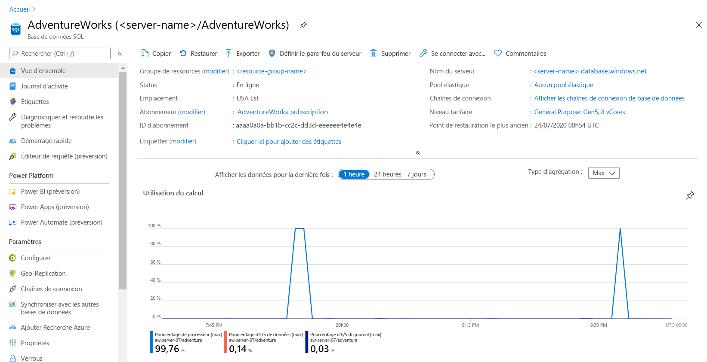Click the Synchroniser avec les autres bases icon
Viewport: 707px width, 362px height.
coord(13,304)
